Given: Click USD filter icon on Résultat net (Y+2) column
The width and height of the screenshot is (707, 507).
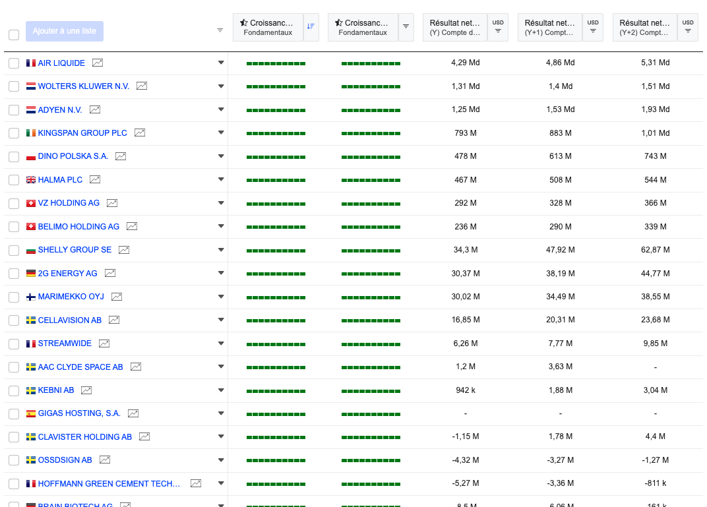Looking at the screenshot, I should 688,27.
